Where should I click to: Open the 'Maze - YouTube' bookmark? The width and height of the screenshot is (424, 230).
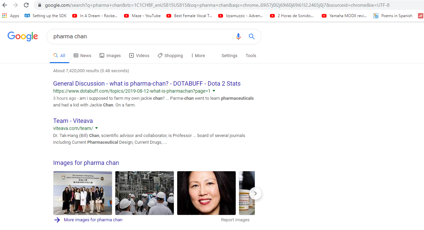coord(142,16)
